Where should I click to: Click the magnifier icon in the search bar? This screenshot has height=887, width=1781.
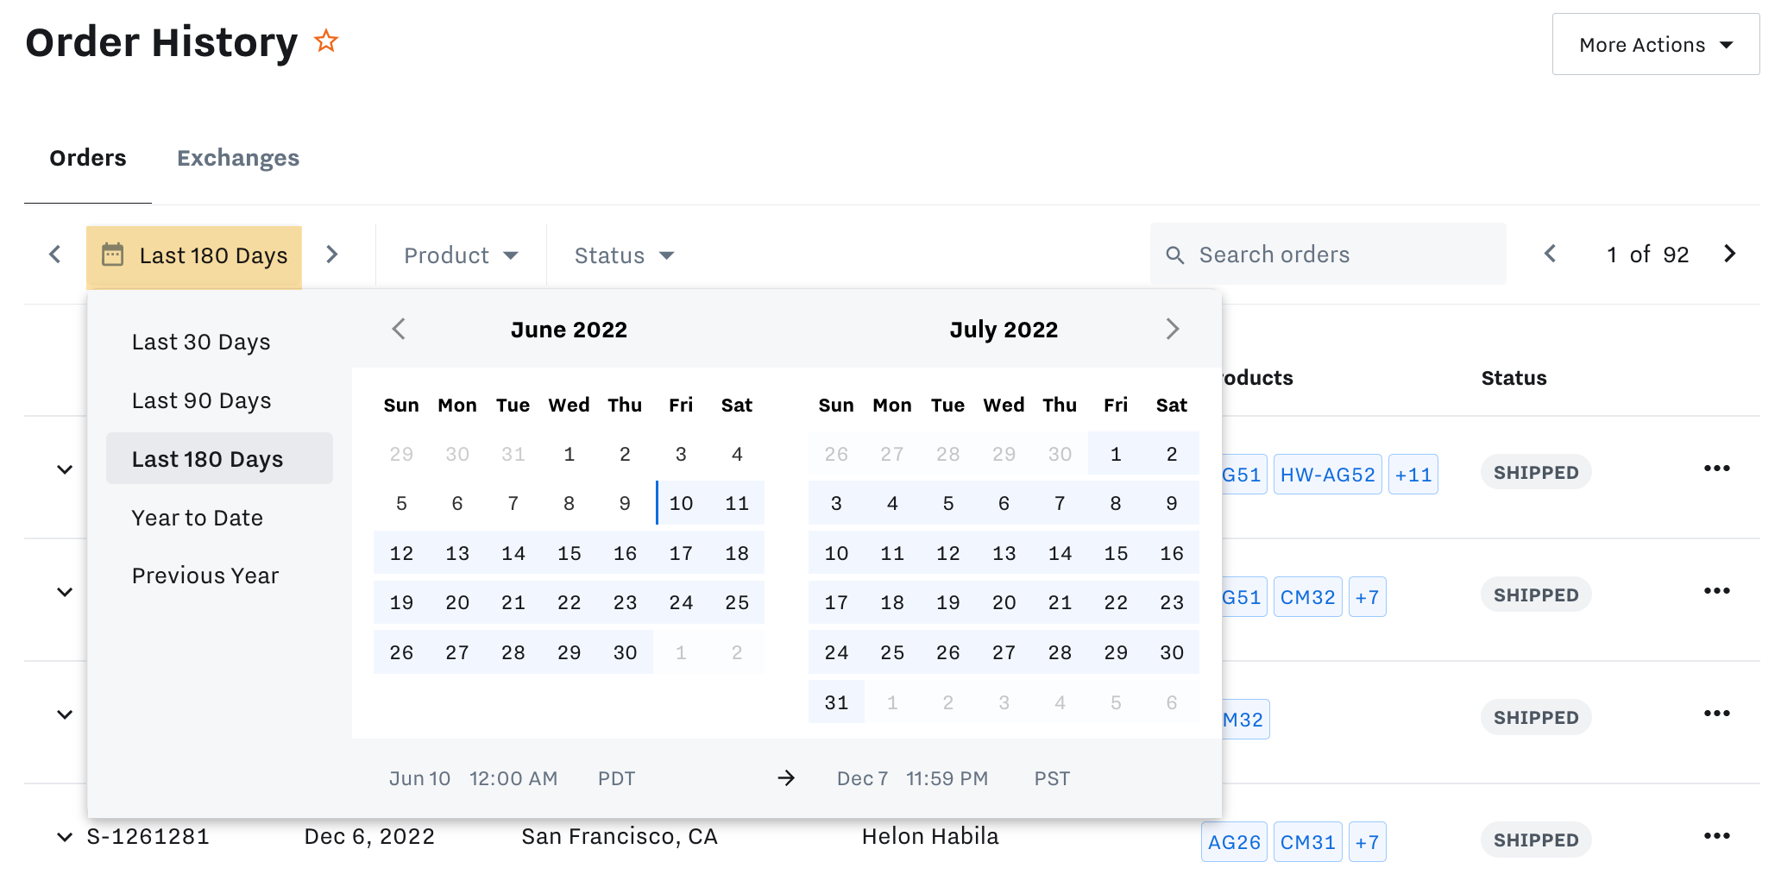point(1176,255)
